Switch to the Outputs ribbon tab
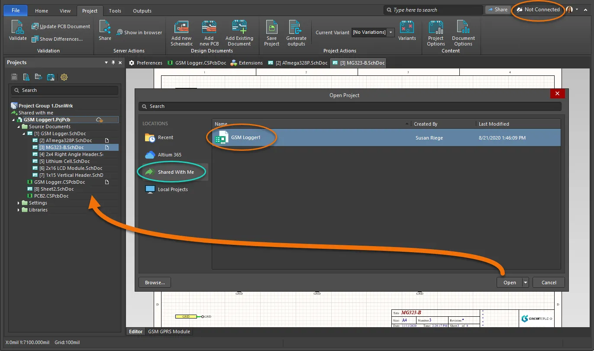Viewport: 594px width, 351px height. 142,11
